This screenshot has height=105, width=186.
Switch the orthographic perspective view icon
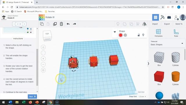pyautogui.click(x=43, y=70)
